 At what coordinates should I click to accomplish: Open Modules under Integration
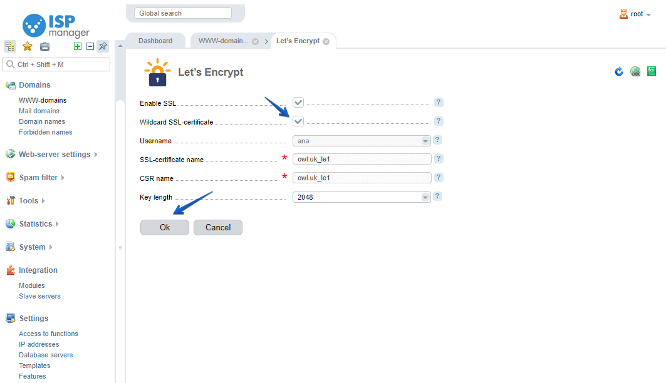coord(31,285)
